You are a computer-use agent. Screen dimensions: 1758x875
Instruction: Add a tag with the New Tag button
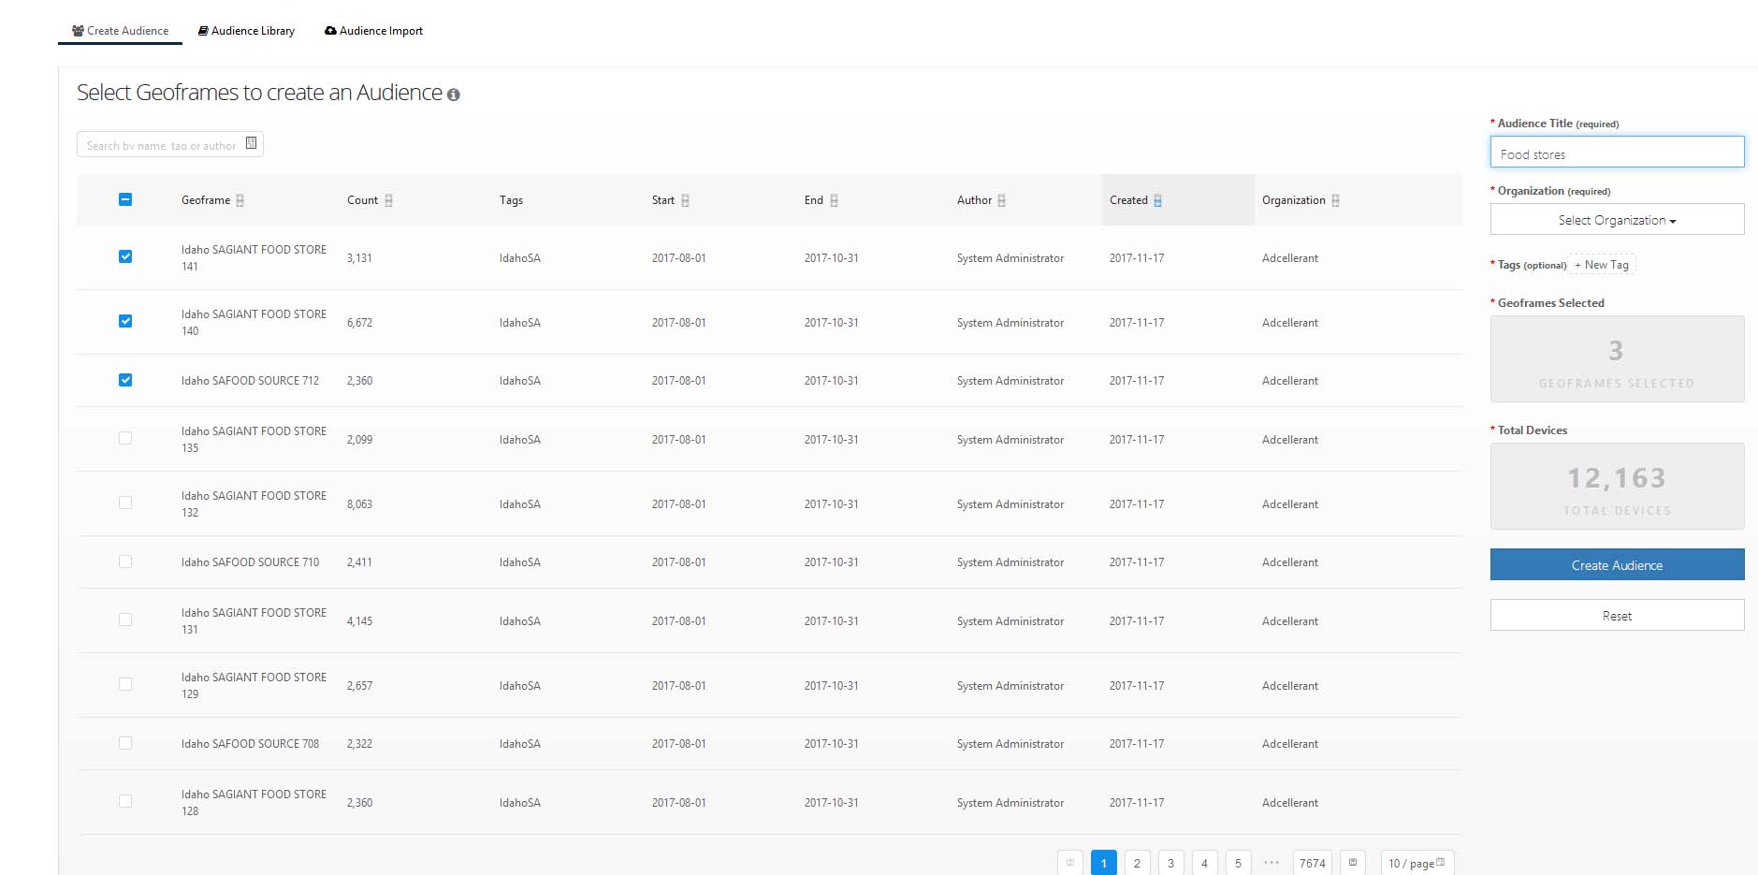pyautogui.click(x=1602, y=265)
